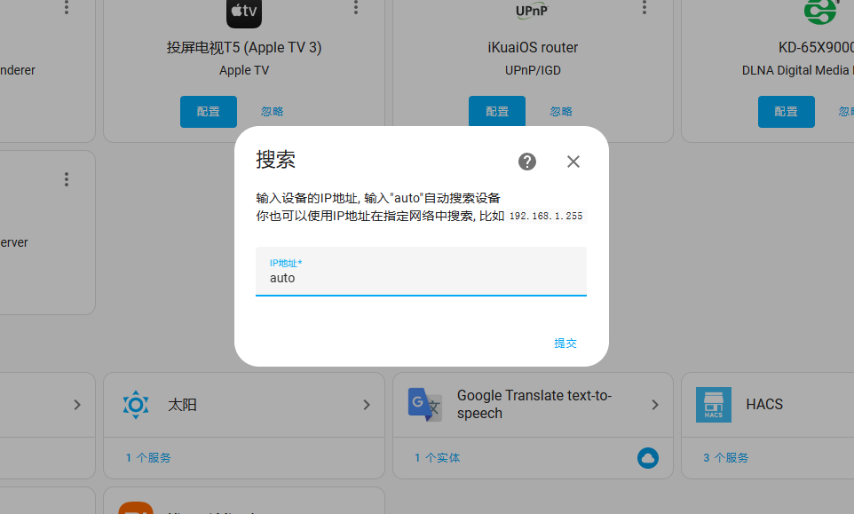
Task: Open the Apple TV card overflow menu
Action: (356, 7)
